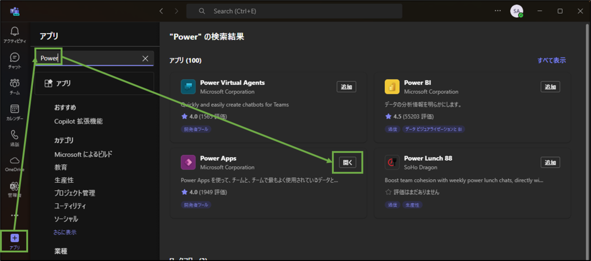Click the カテゴリ heading in left panel
Screen dimensions: 591x261
click(64, 141)
